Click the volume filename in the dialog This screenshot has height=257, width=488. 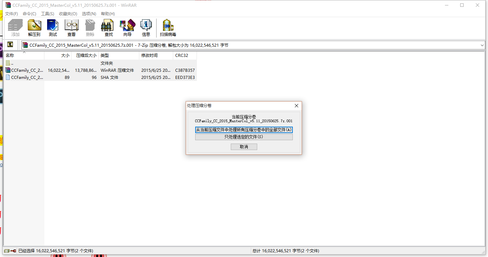point(244,121)
